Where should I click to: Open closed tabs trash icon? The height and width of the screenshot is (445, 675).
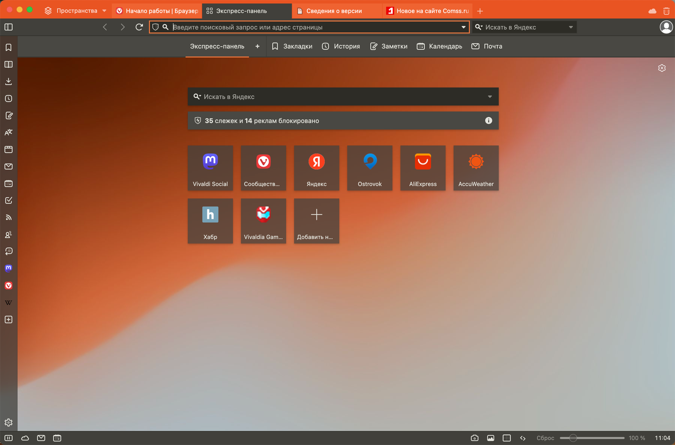coord(666,11)
